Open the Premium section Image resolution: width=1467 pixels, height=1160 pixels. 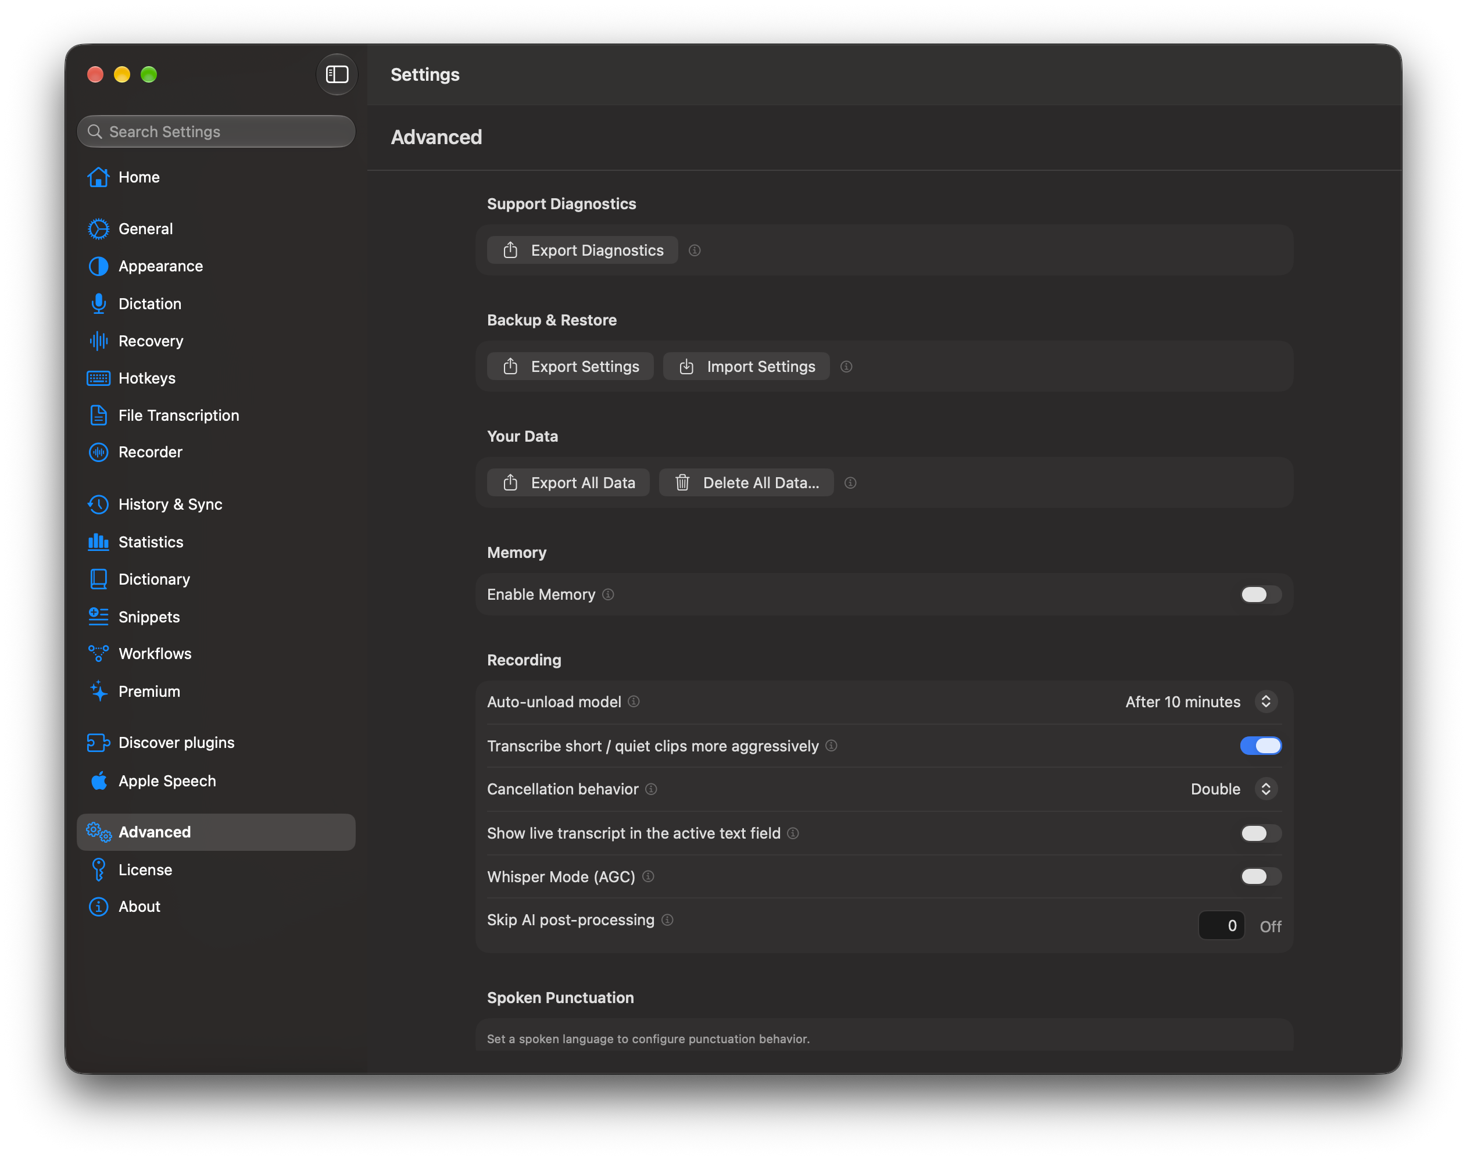216,692
